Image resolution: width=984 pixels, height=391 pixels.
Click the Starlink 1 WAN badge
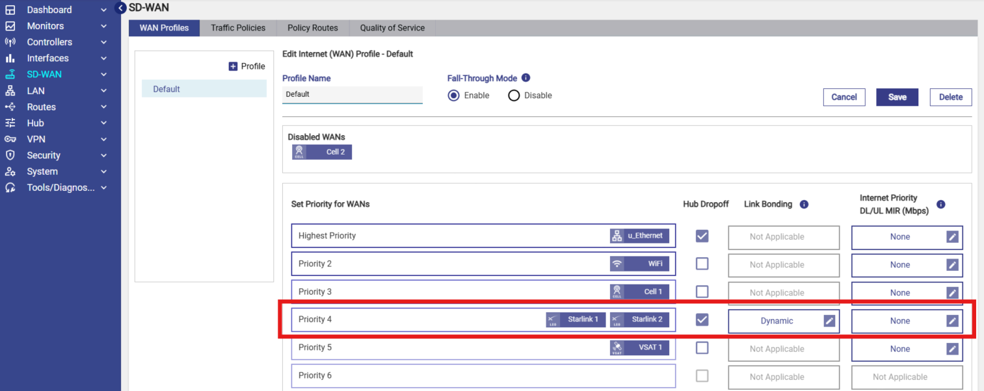click(576, 320)
